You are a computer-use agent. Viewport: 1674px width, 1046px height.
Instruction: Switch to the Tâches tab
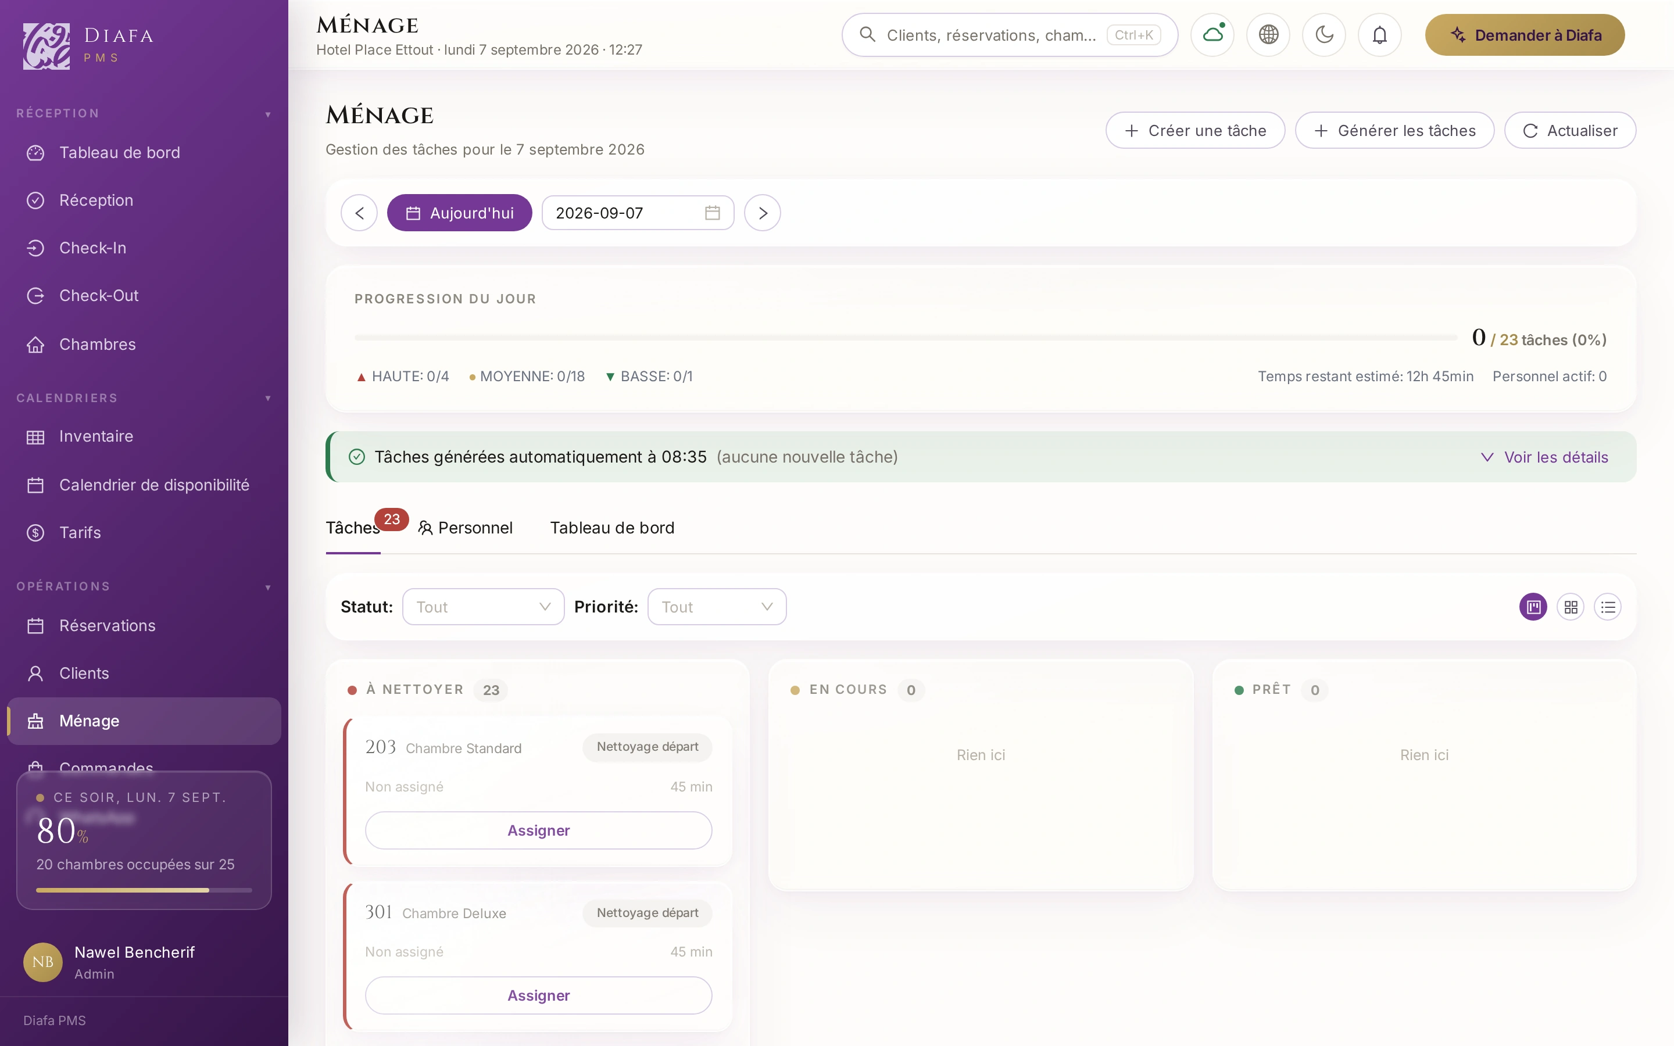[x=353, y=528]
